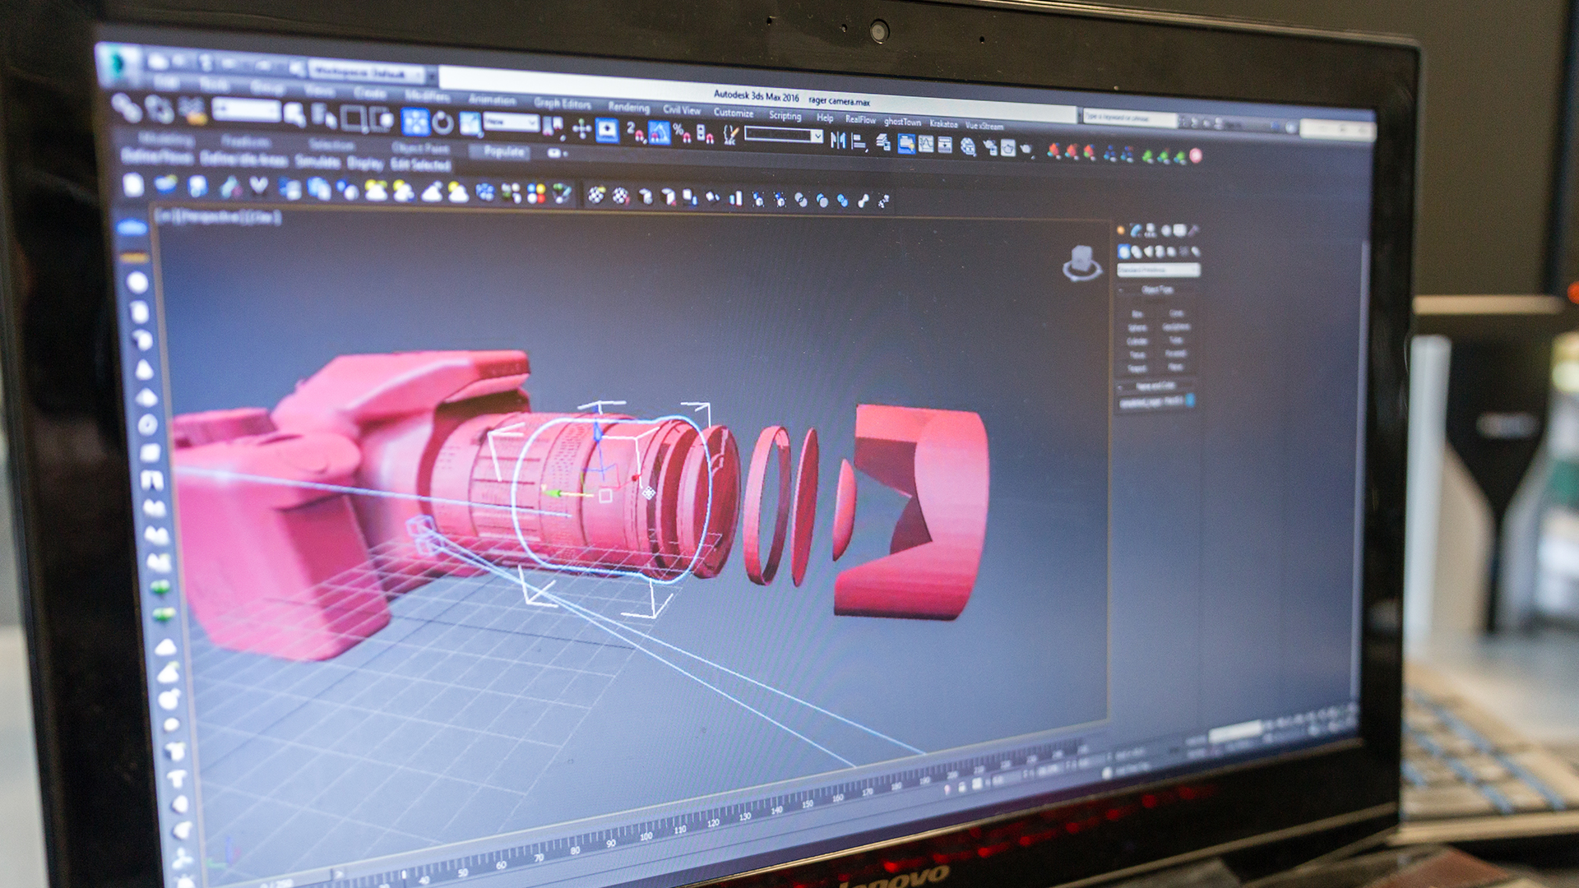Click the Render Production teapot icon

point(1026,150)
